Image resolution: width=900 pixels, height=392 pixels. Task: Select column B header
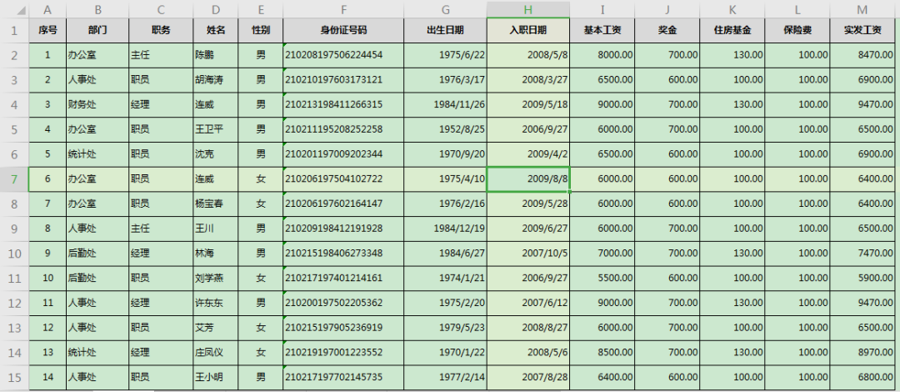point(97,9)
